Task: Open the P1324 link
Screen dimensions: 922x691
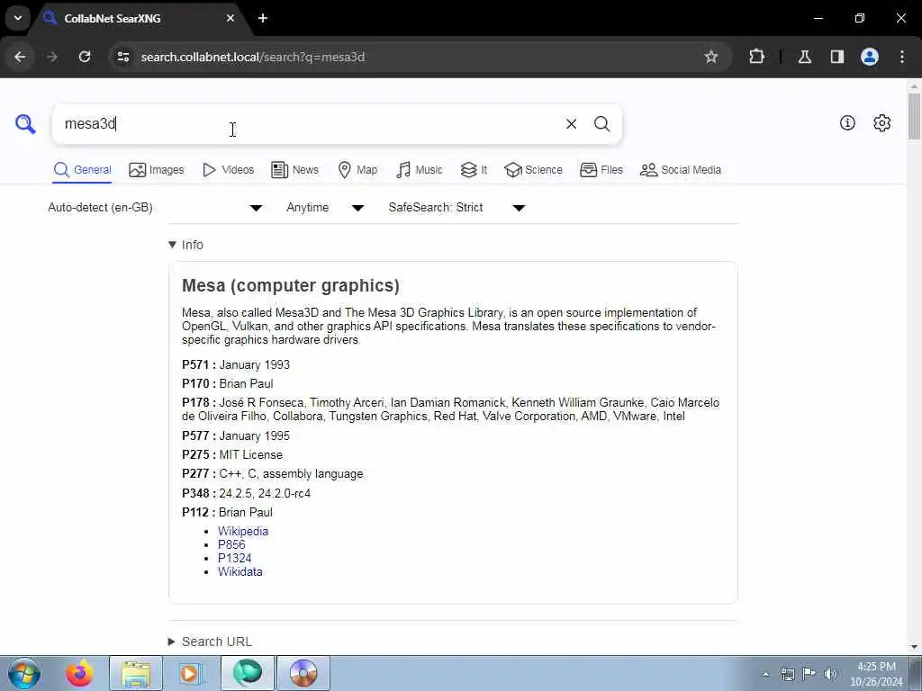Action: click(x=235, y=558)
